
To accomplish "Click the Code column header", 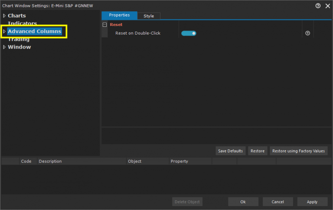I will click(26, 161).
